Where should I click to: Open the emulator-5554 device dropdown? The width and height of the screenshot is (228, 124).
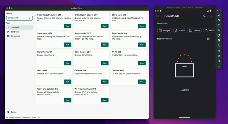[19, 18]
